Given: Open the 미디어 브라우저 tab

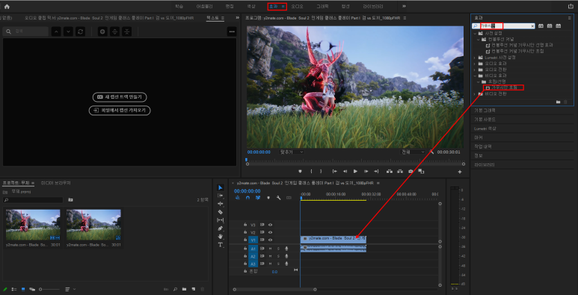Looking at the screenshot, I should tap(55, 183).
